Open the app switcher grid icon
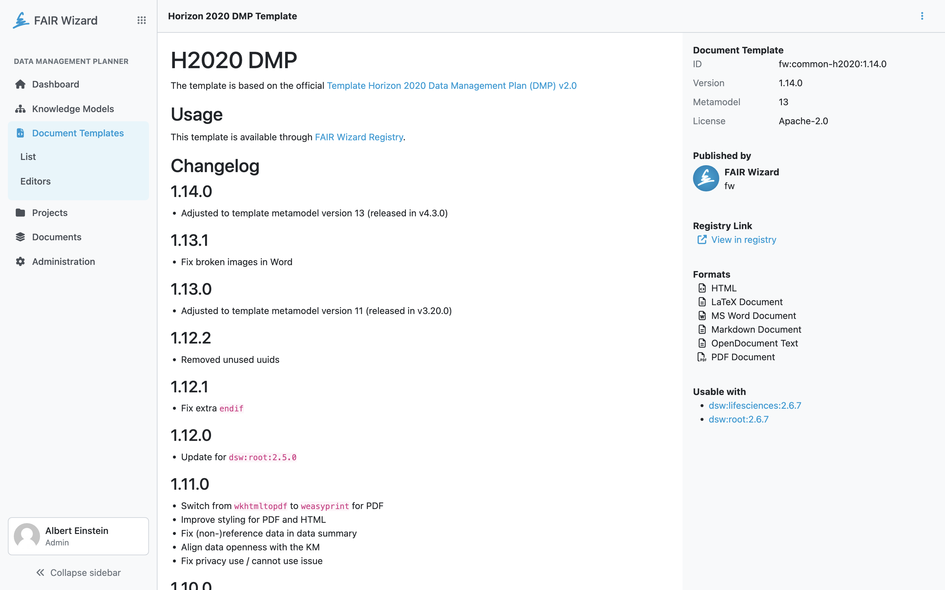 pyautogui.click(x=142, y=20)
